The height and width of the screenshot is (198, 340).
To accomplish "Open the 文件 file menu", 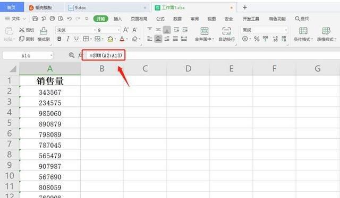I will (x=15, y=19).
